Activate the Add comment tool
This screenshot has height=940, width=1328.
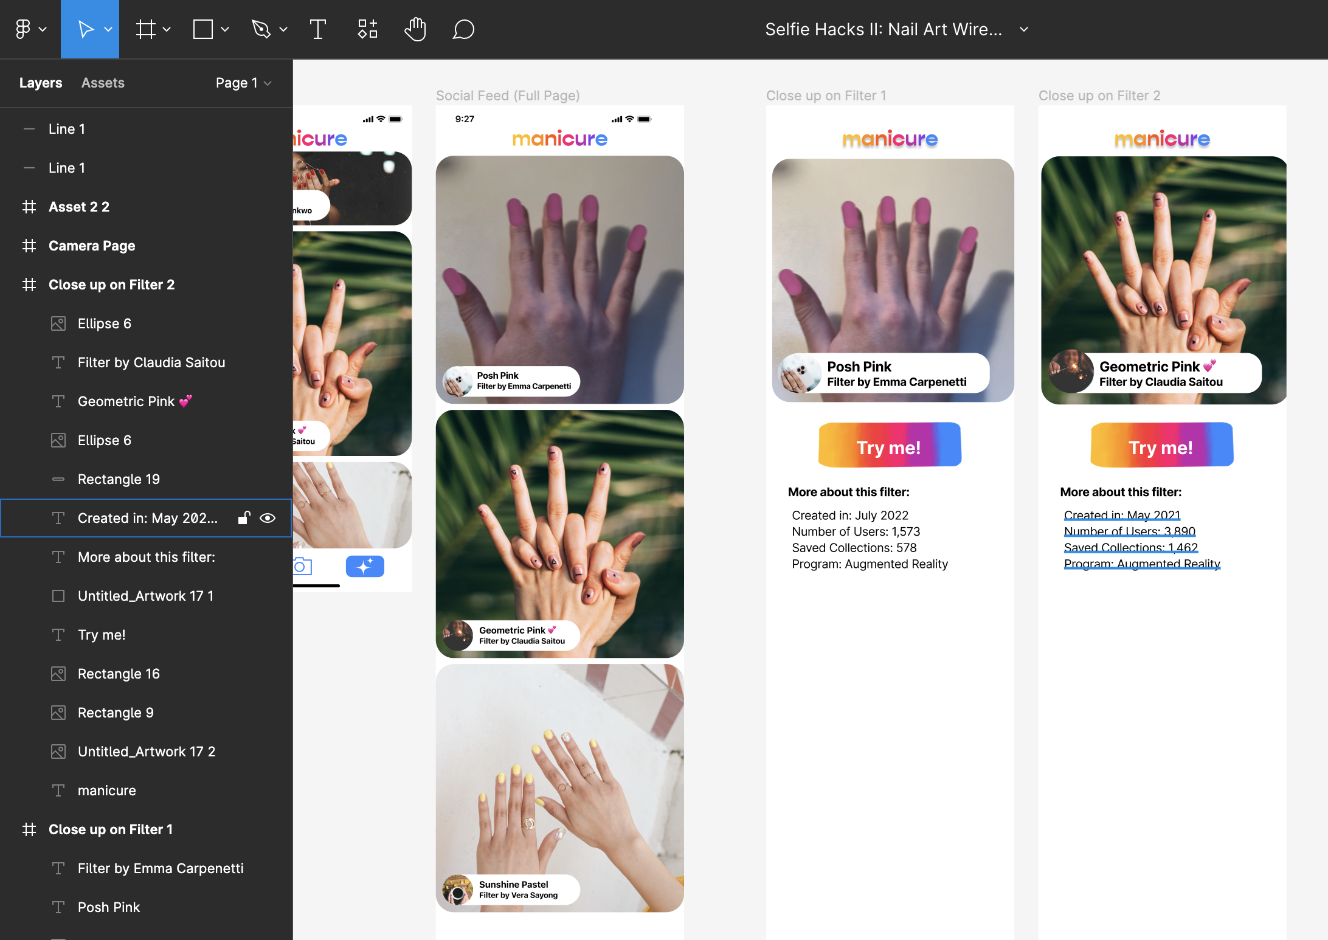[463, 29]
